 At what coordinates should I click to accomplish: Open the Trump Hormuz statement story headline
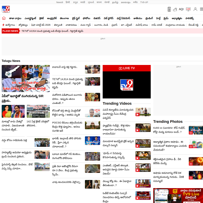(17, 155)
